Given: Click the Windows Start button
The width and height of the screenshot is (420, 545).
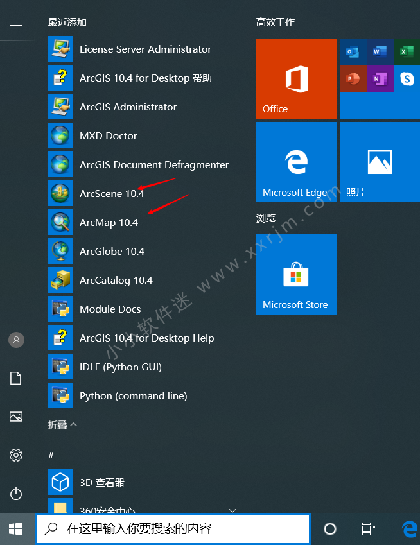Looking at the screenshot, I should [15, 529].
